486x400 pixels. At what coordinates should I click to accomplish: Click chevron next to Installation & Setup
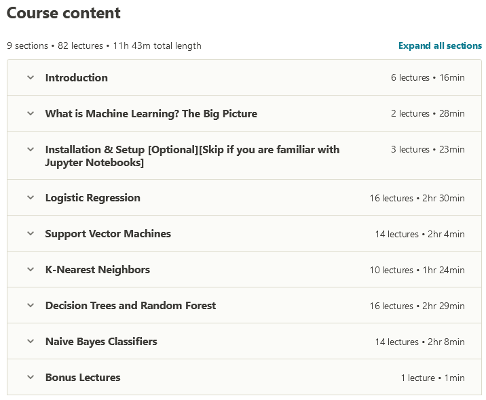pos(30,149)
